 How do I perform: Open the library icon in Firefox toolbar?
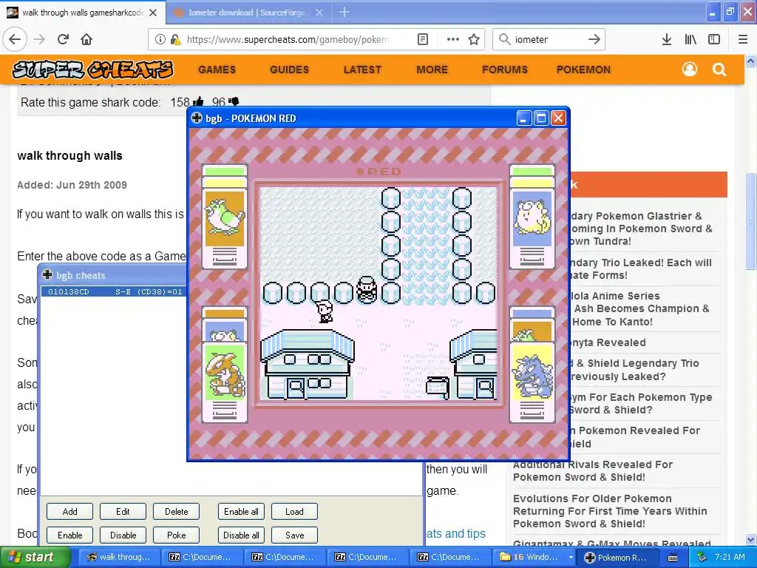[690, 40]
